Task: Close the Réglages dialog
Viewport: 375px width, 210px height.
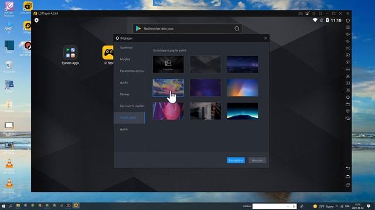Action: pyautogui.click(x=265, y=38)
